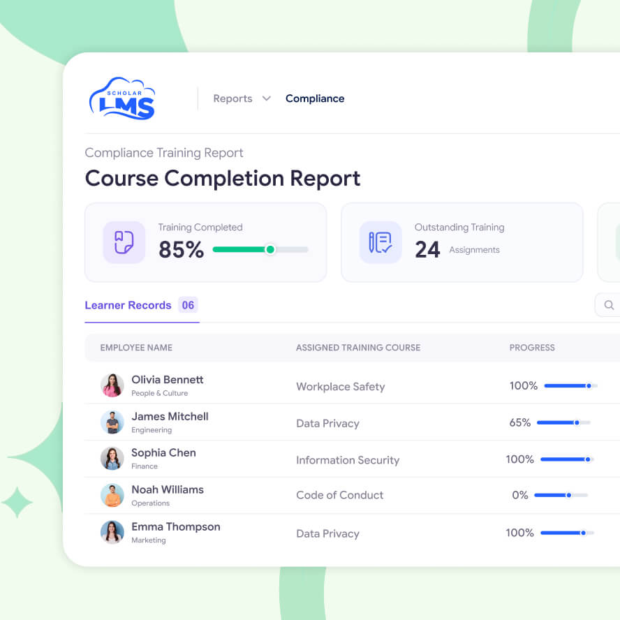Click James Mitchell's 65% progress bar
The width and height of the screenshot is (620, 620).
pyautogui.click(x=563, y=422)
